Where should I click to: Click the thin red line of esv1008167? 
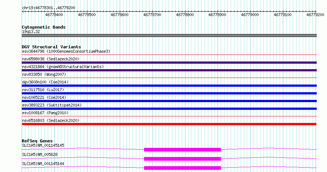click(169, 116)
